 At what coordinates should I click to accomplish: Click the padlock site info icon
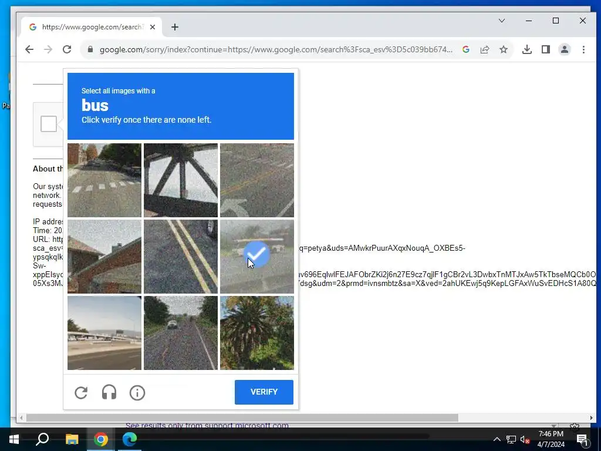[90, 49]
